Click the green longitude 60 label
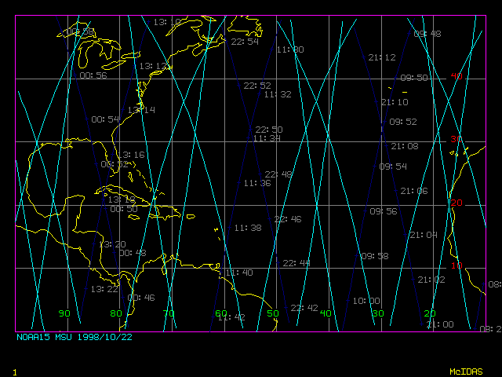Image resolution: width=502 pixels, height=377 pixels. pyautogui.click(x=221, y=313)
